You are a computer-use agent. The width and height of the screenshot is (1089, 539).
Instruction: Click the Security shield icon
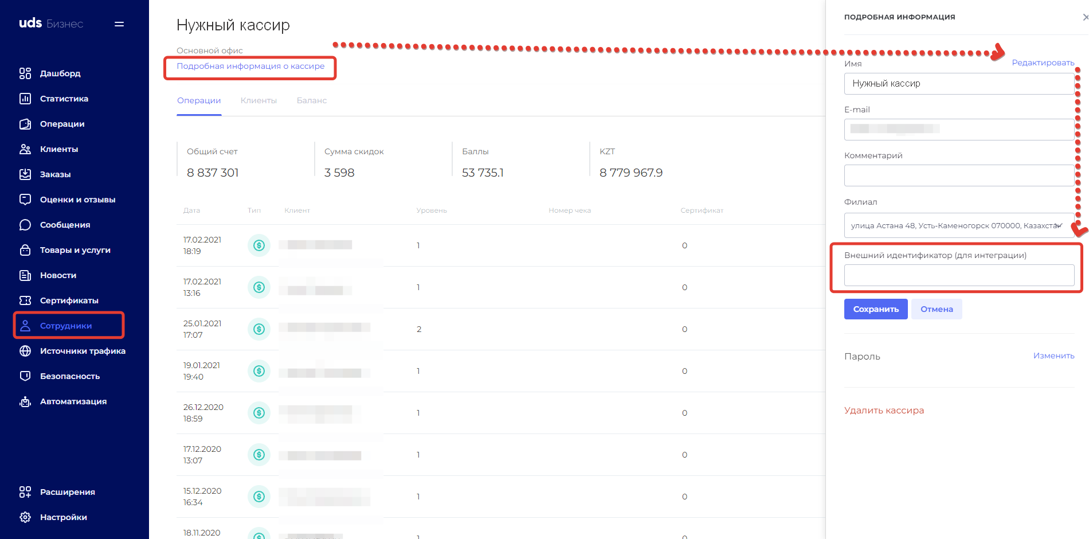coord(25,376)
